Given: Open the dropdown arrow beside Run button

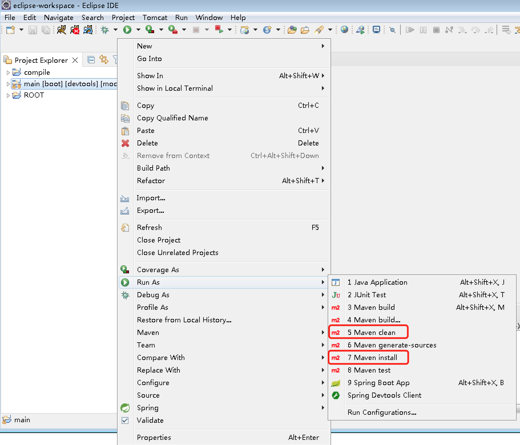Looking at the screenshot, I should [x=138, y=30].
